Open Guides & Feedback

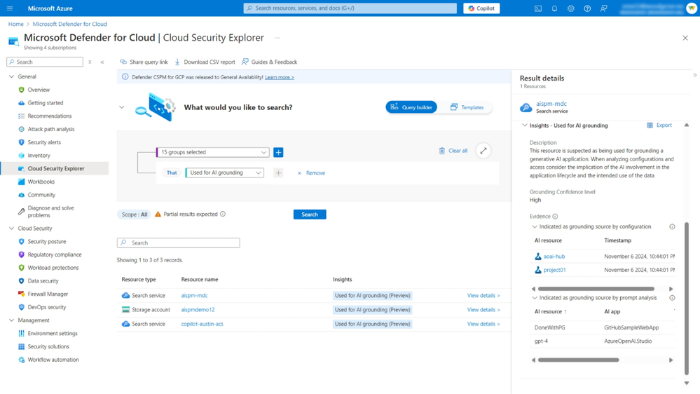(269, 62)
